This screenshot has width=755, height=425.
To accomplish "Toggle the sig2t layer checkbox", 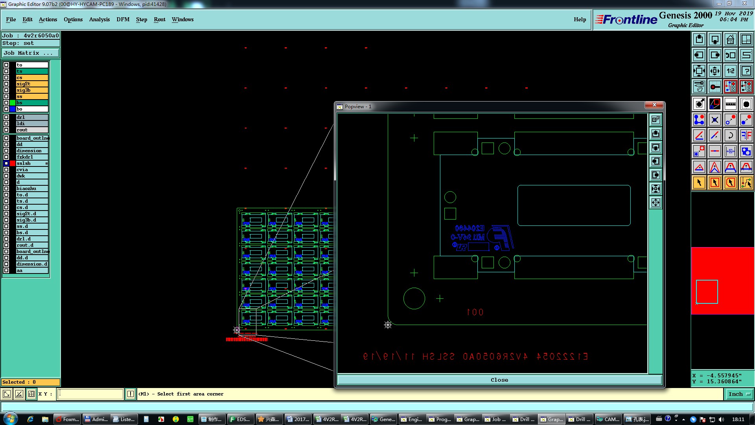I will [x=6, y=84].
